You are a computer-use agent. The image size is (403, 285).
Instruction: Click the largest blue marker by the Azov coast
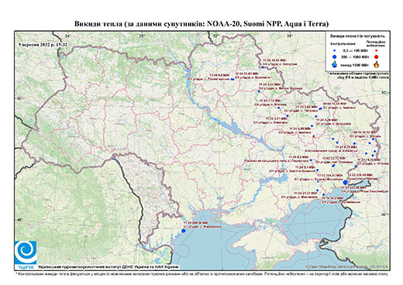coord(346,182)
